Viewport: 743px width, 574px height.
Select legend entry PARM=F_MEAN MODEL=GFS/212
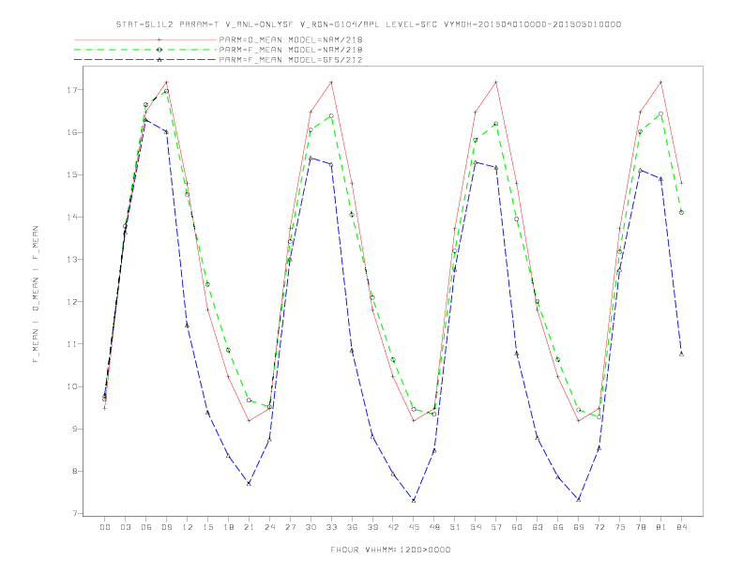(x=291, y=60)
